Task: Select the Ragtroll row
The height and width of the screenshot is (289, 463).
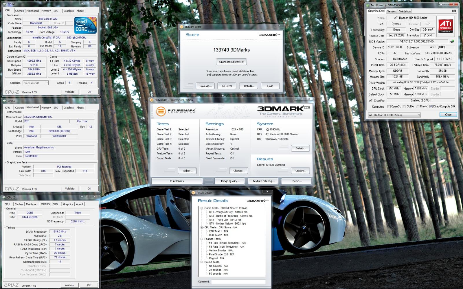Action: (x=216, y=258)
